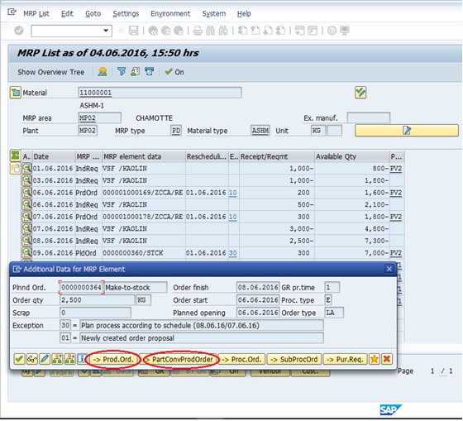
Task: Click the -> Pur.Req. button
Action: click(346, 359)
